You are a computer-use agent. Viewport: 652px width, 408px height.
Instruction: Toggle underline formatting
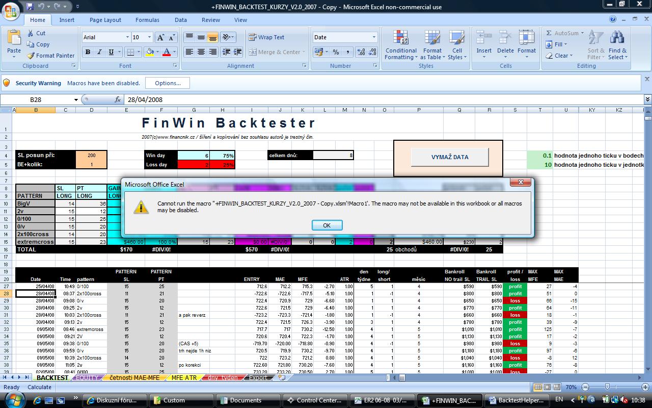click(110, 52)
